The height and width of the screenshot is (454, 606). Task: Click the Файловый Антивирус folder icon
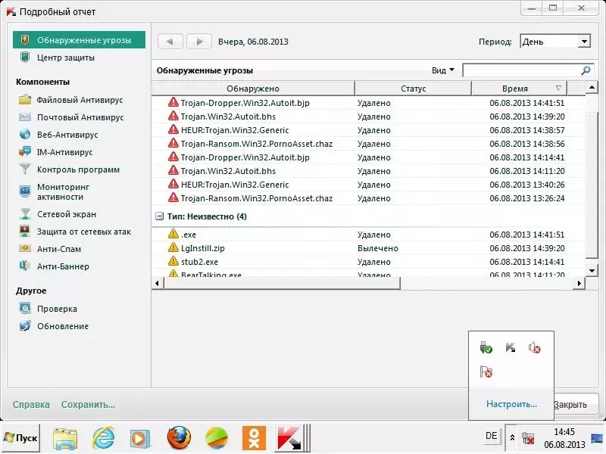click(25, 100)
